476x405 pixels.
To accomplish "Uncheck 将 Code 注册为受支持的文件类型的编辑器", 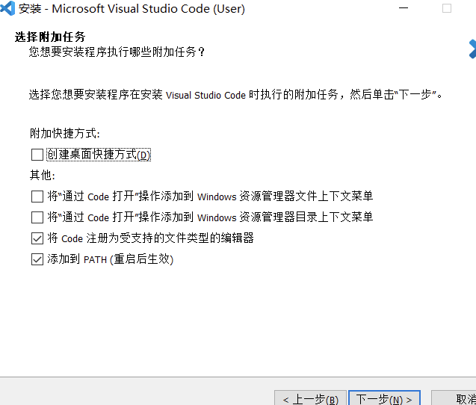I will 37,238.
